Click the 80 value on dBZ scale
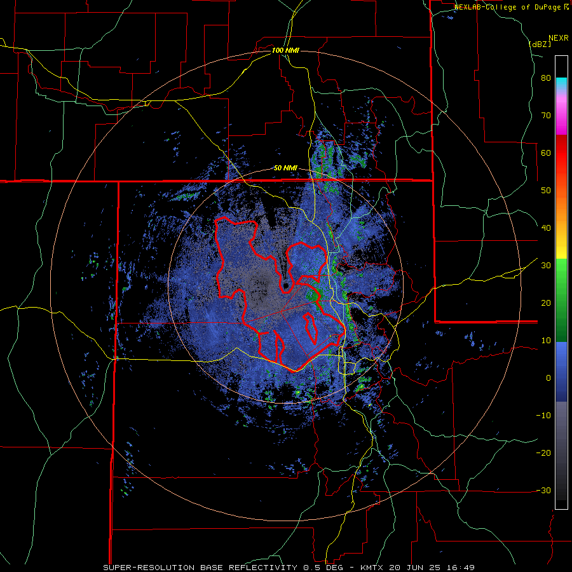This screenshot has height=572, width=572. pyautogui.click(x=546, y=78)
